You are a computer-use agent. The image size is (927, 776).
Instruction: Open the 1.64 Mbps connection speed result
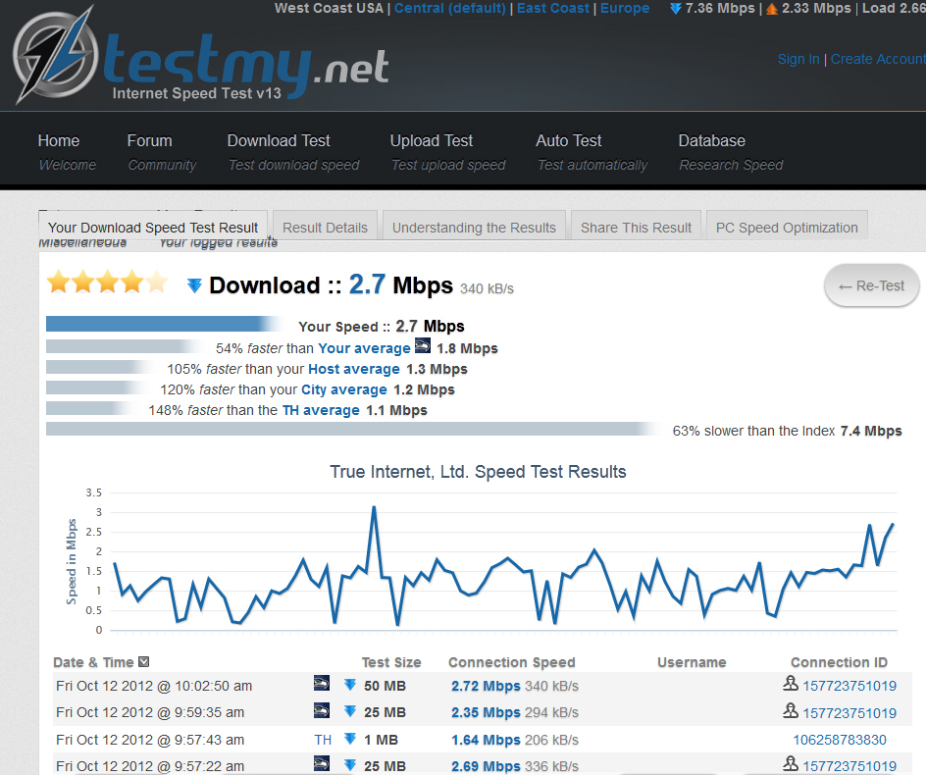(486, 740)
